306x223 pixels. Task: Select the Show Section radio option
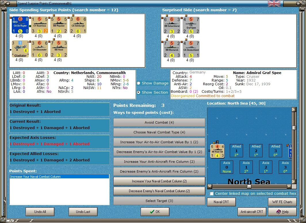click(139, 92)
